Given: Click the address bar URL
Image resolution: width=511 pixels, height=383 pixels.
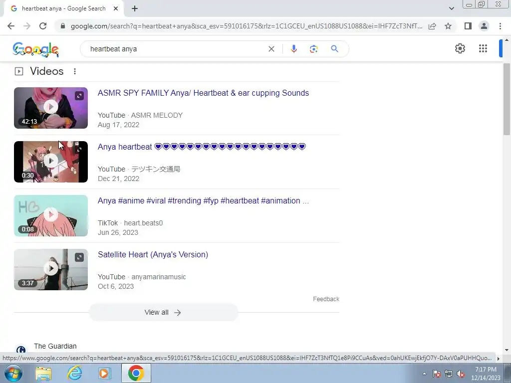Looking at the screenshot, I should 247,26.
